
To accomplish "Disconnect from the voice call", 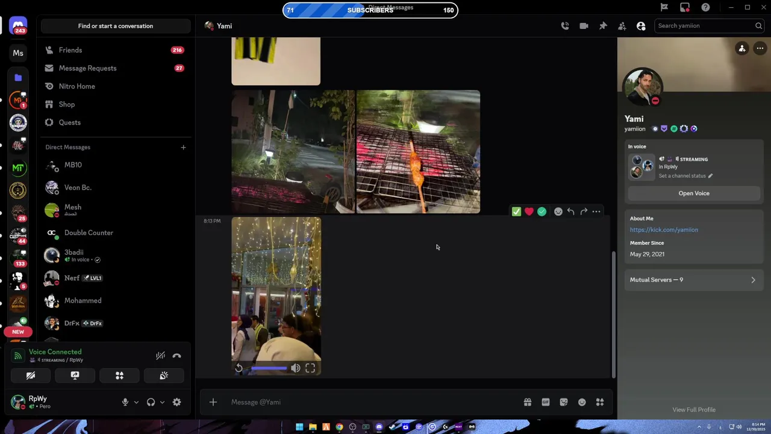I will point(176,356).
